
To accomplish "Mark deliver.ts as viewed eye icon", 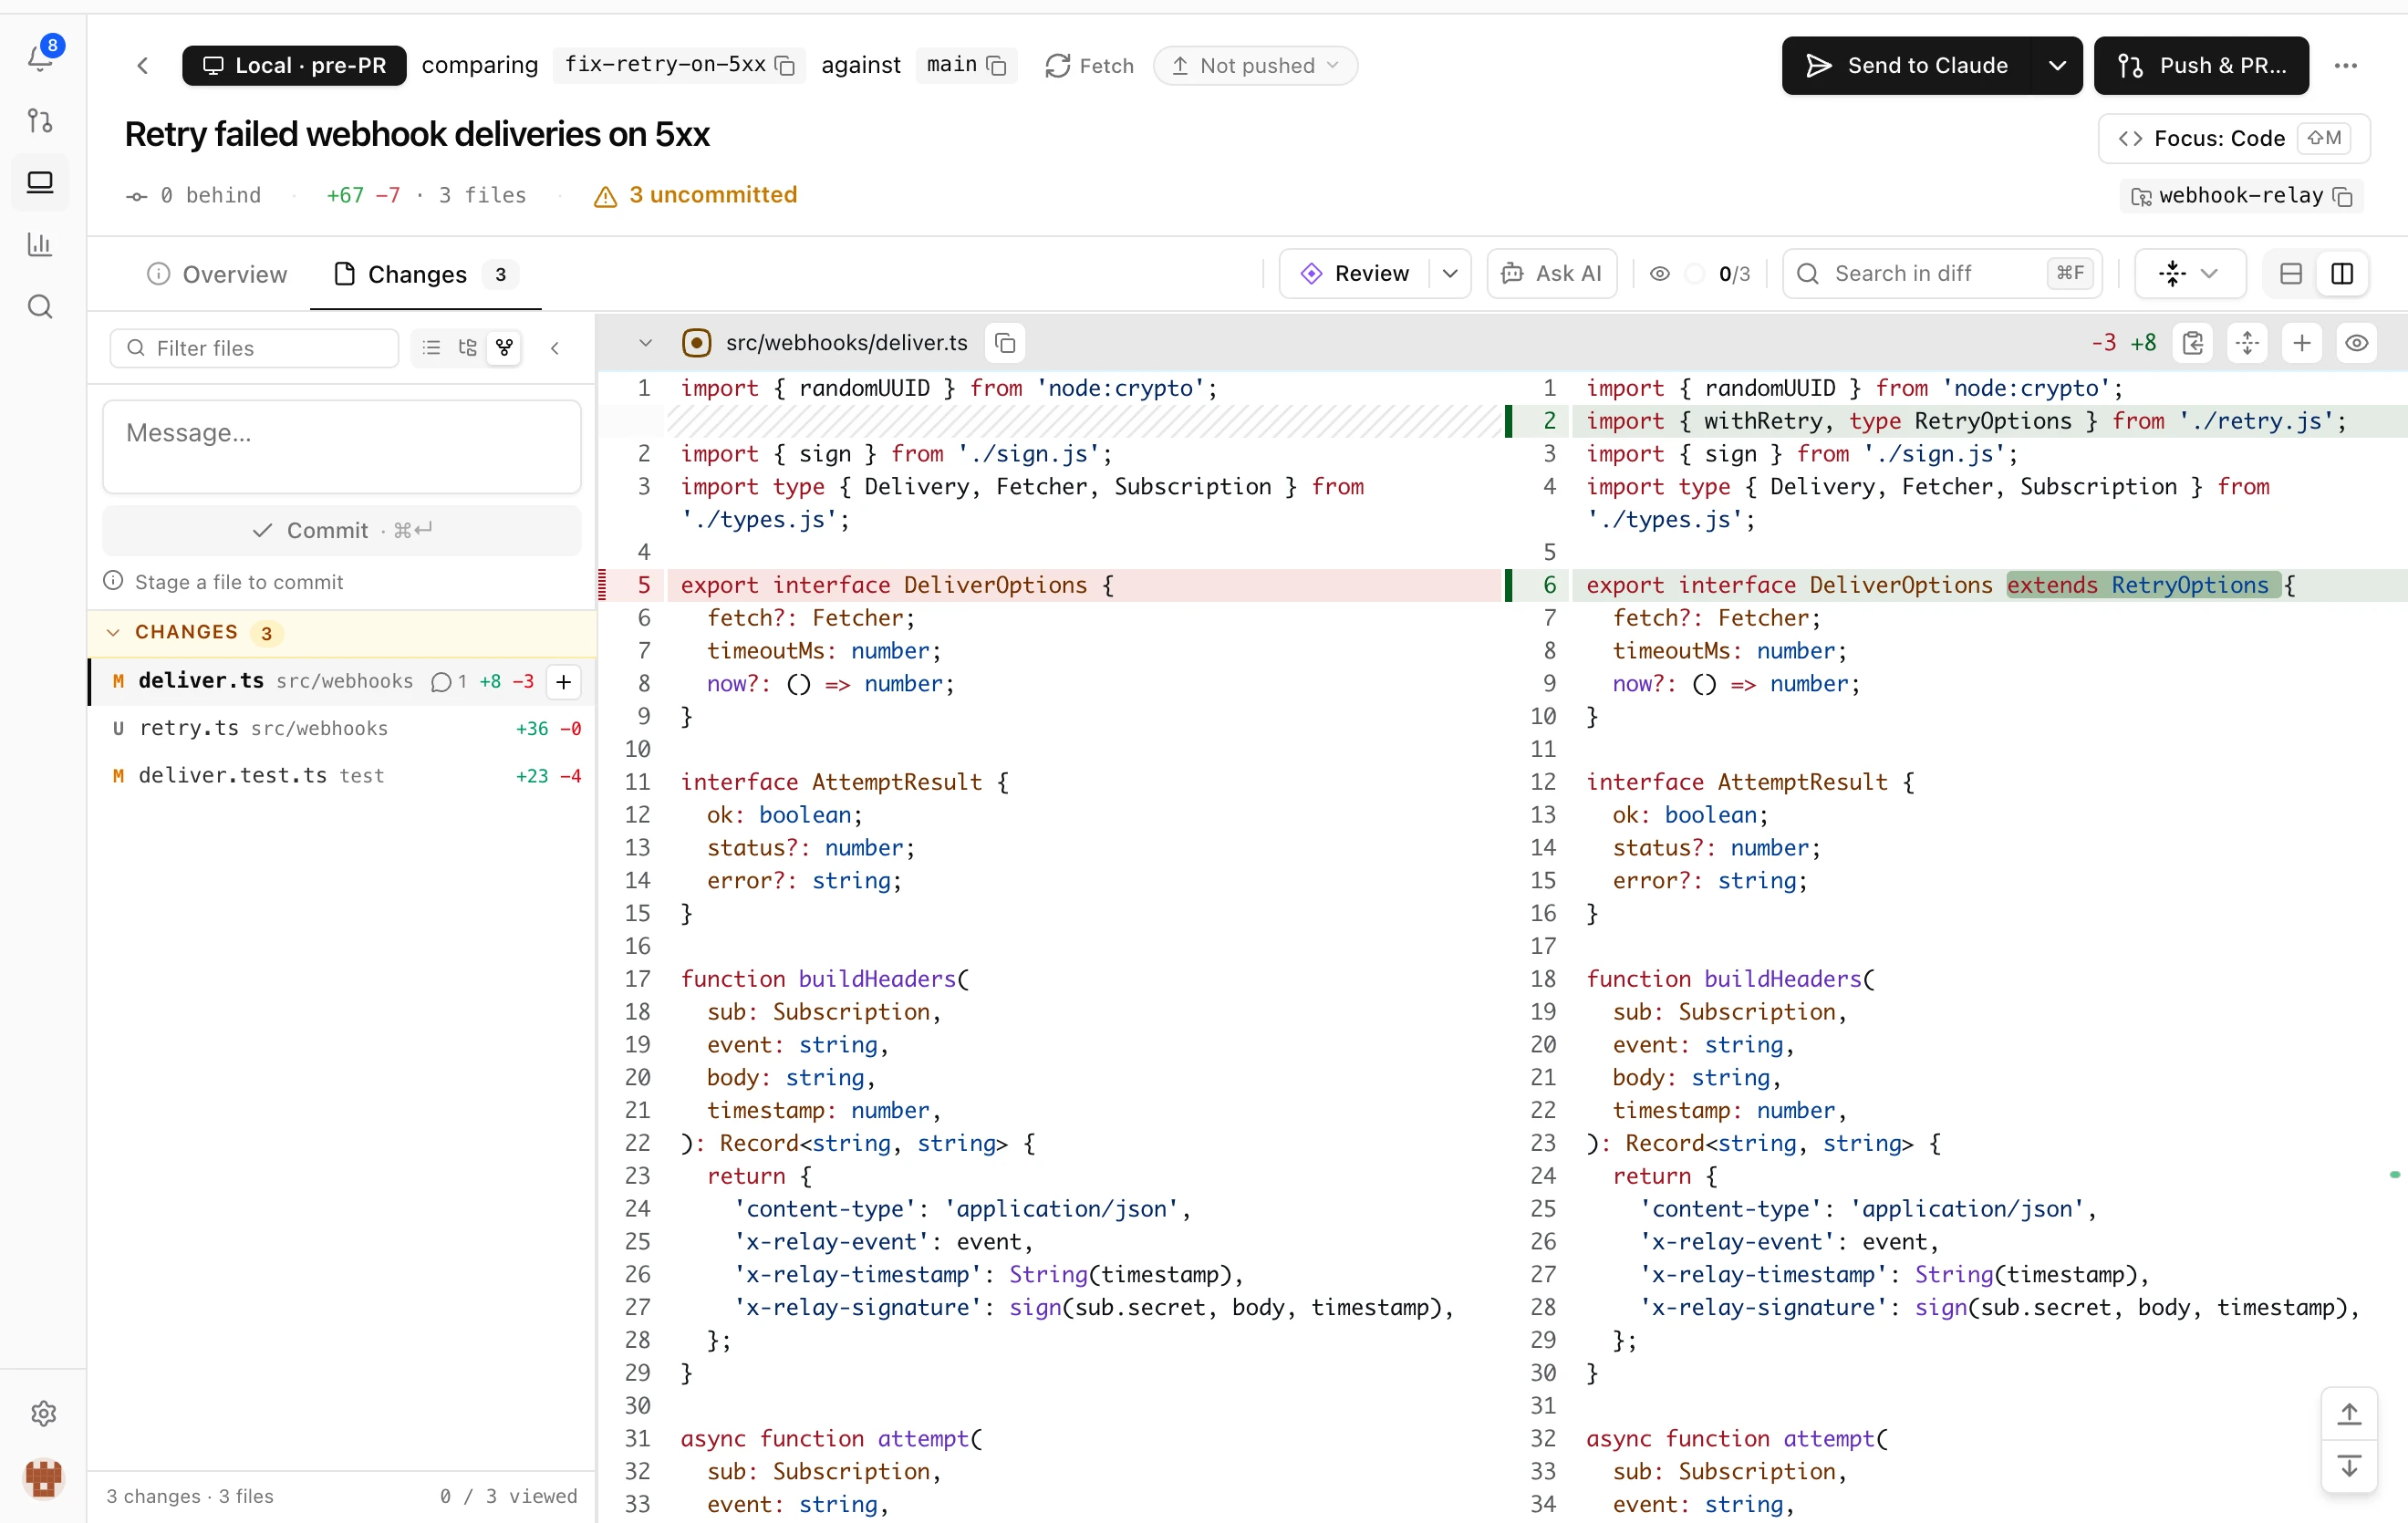I will tap(2356, 343).
